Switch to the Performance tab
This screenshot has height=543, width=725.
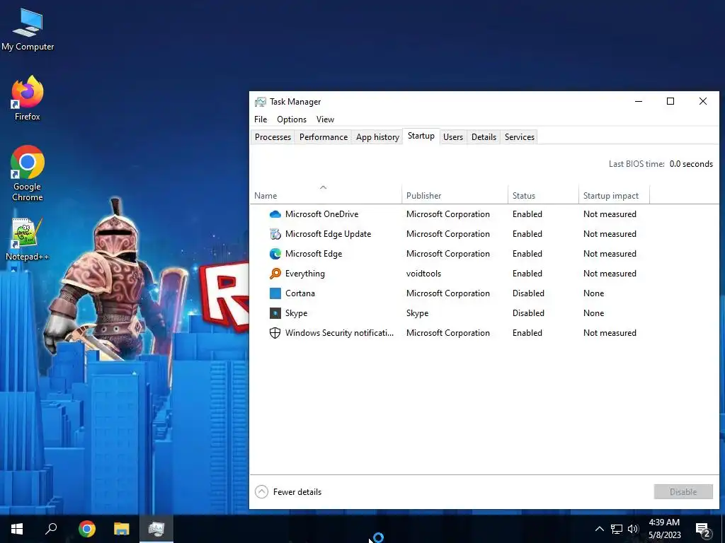click(x=323, y=137)
